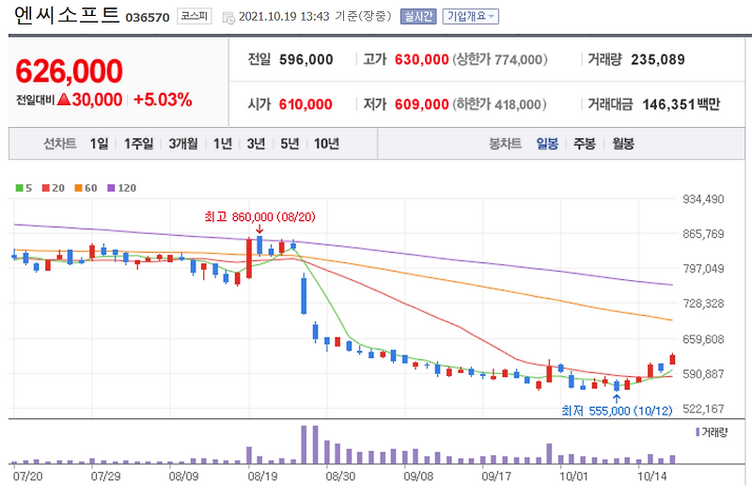This screenshot has width=752, height=485.
Task: Click the 엔씨소프트 stock name
Action: coord(67,16)
